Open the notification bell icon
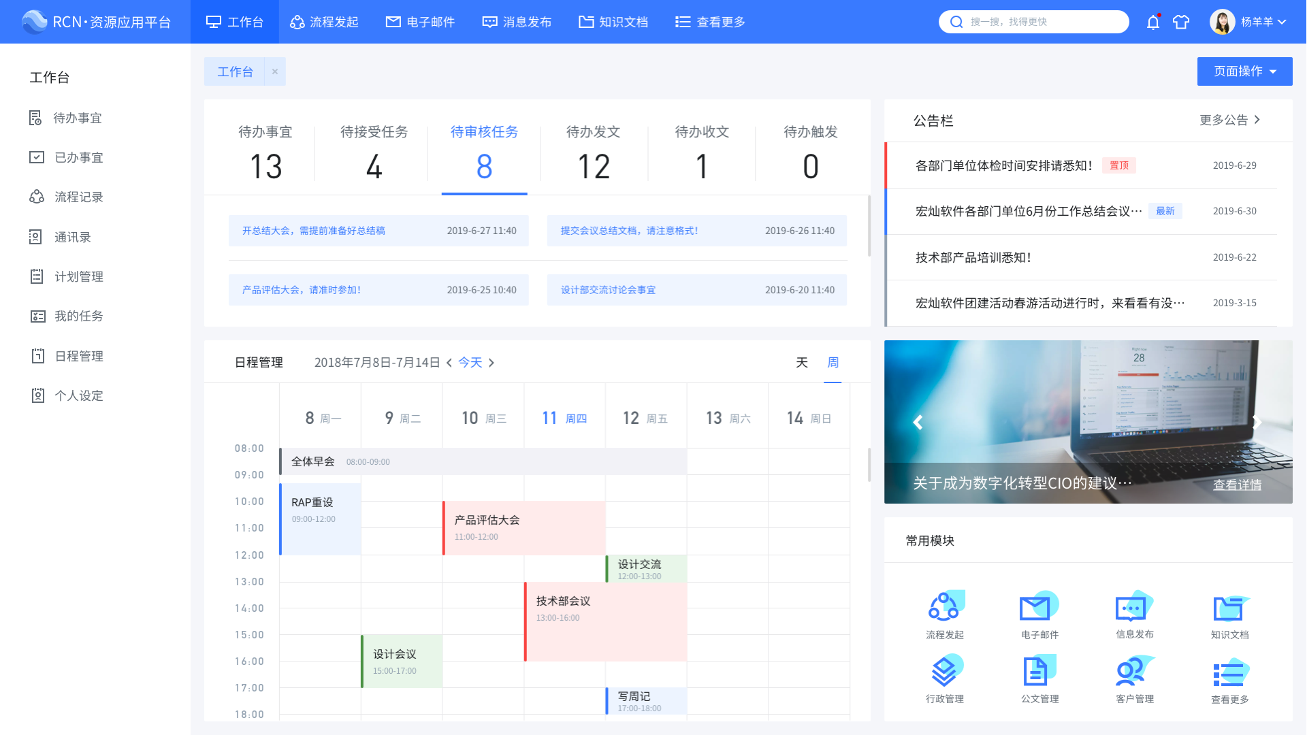1307x735 pixels. click(x=1152, y=22)
